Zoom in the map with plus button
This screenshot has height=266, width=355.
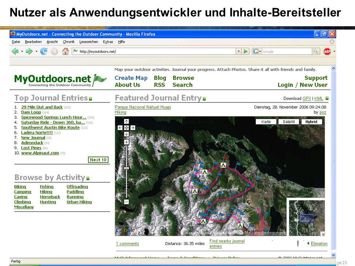coord(126,142)
